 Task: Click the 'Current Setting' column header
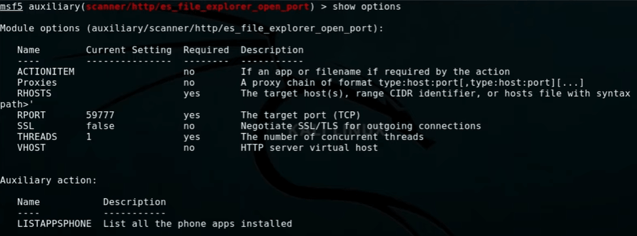(x=129, y=50)
